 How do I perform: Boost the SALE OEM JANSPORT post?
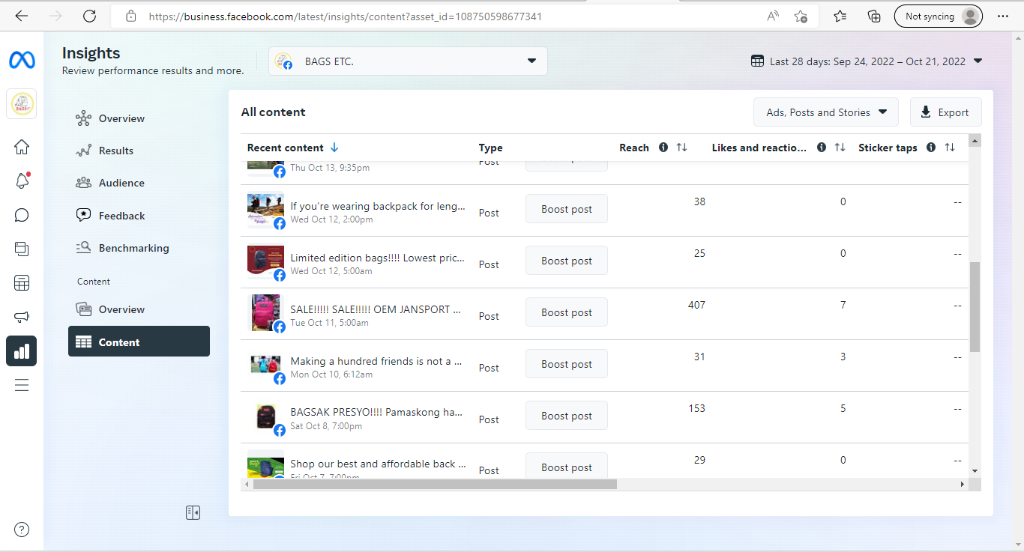pyautogui.click(x=566, y=312)
